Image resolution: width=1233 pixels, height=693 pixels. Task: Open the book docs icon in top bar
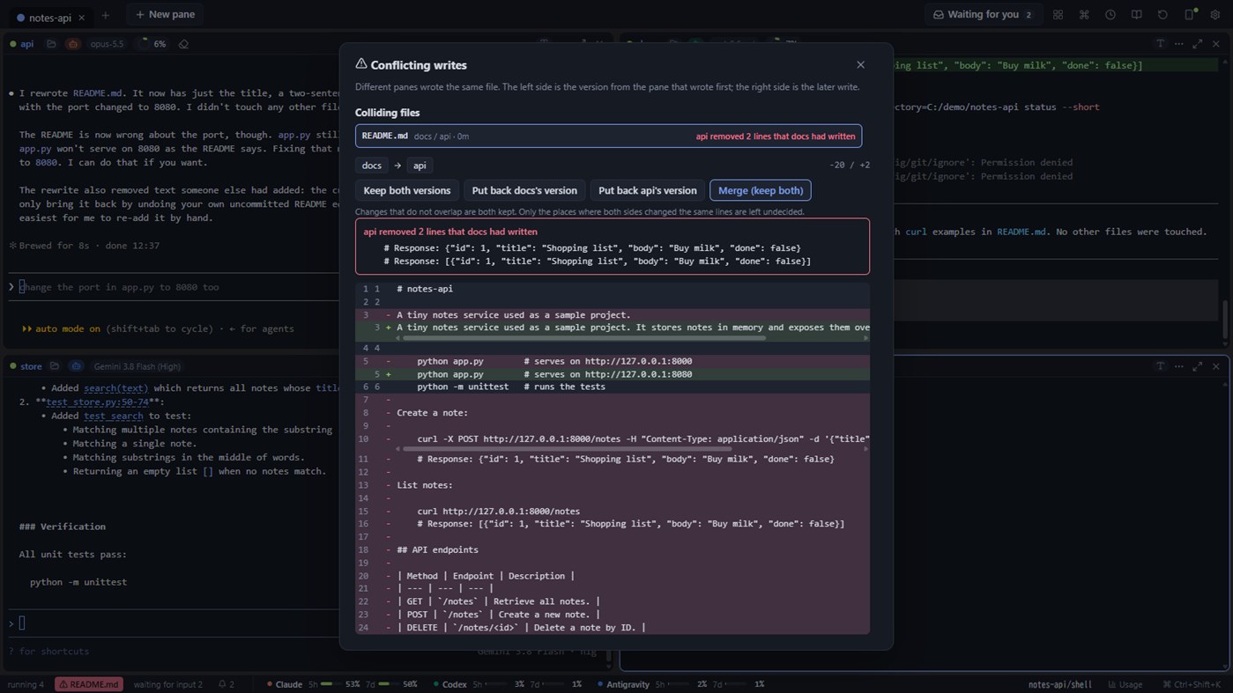pos(1137,15)
